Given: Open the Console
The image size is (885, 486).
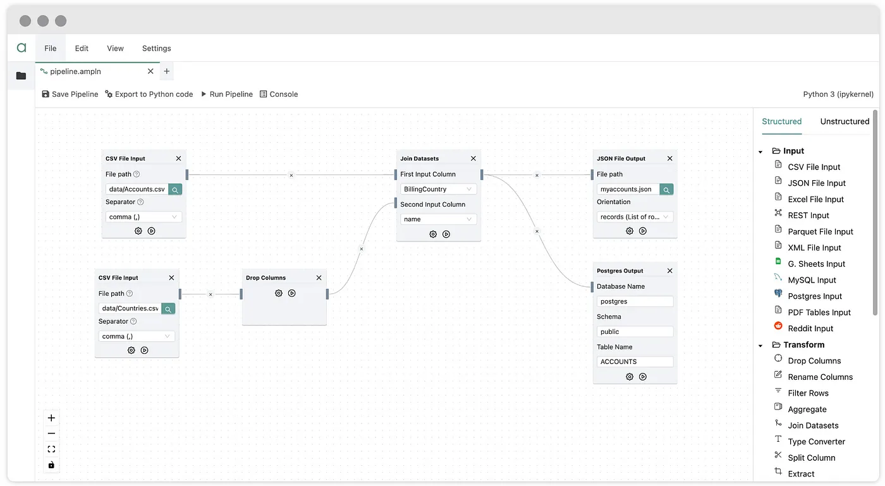Looking at the screenshot, I should point(279,94).
